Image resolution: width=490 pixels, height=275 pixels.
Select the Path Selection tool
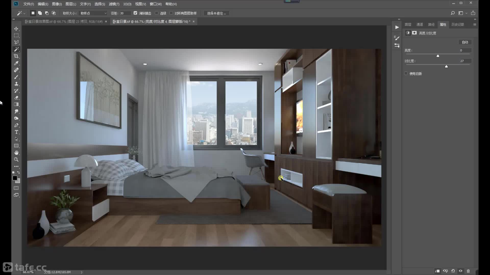(16, 139)
